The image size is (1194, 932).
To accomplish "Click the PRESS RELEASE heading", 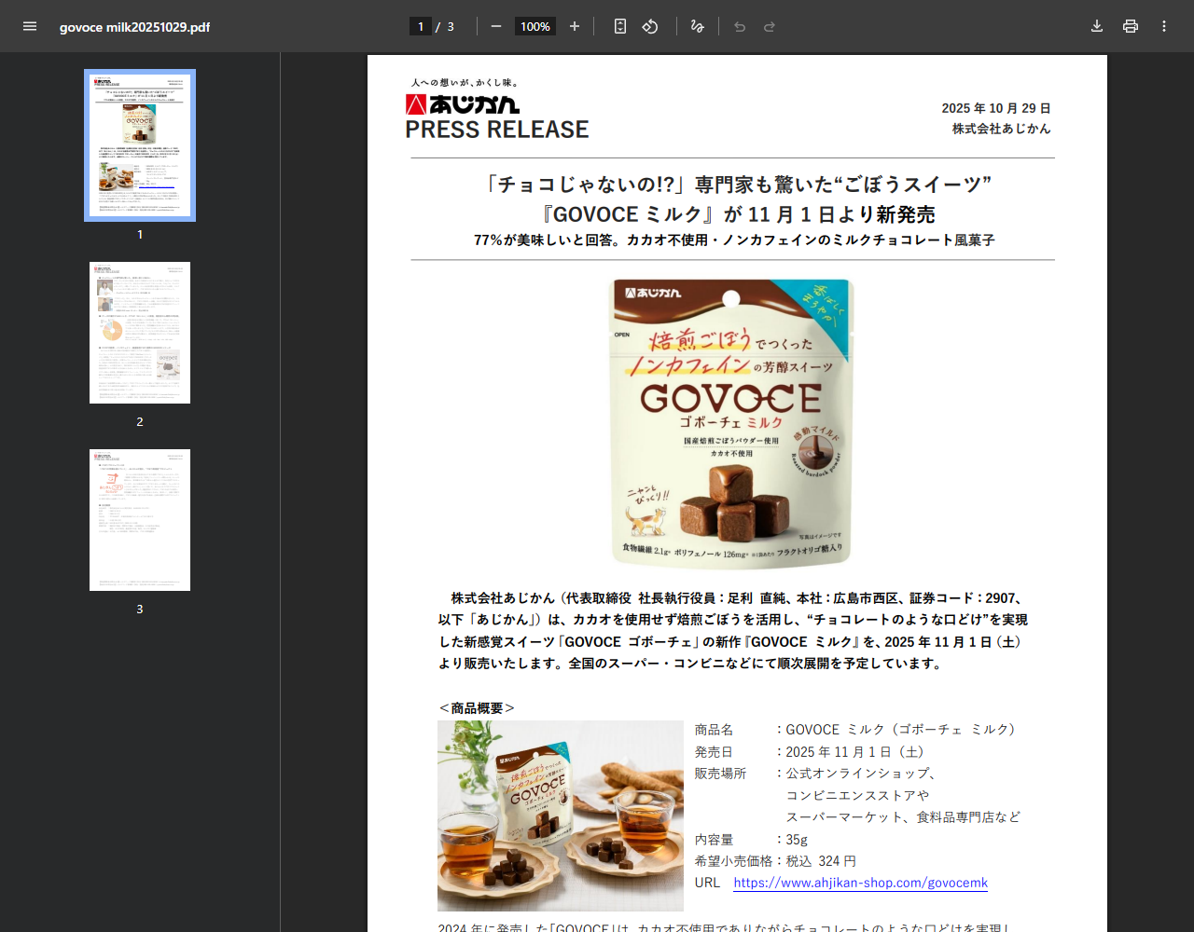I will click(497, 130).
